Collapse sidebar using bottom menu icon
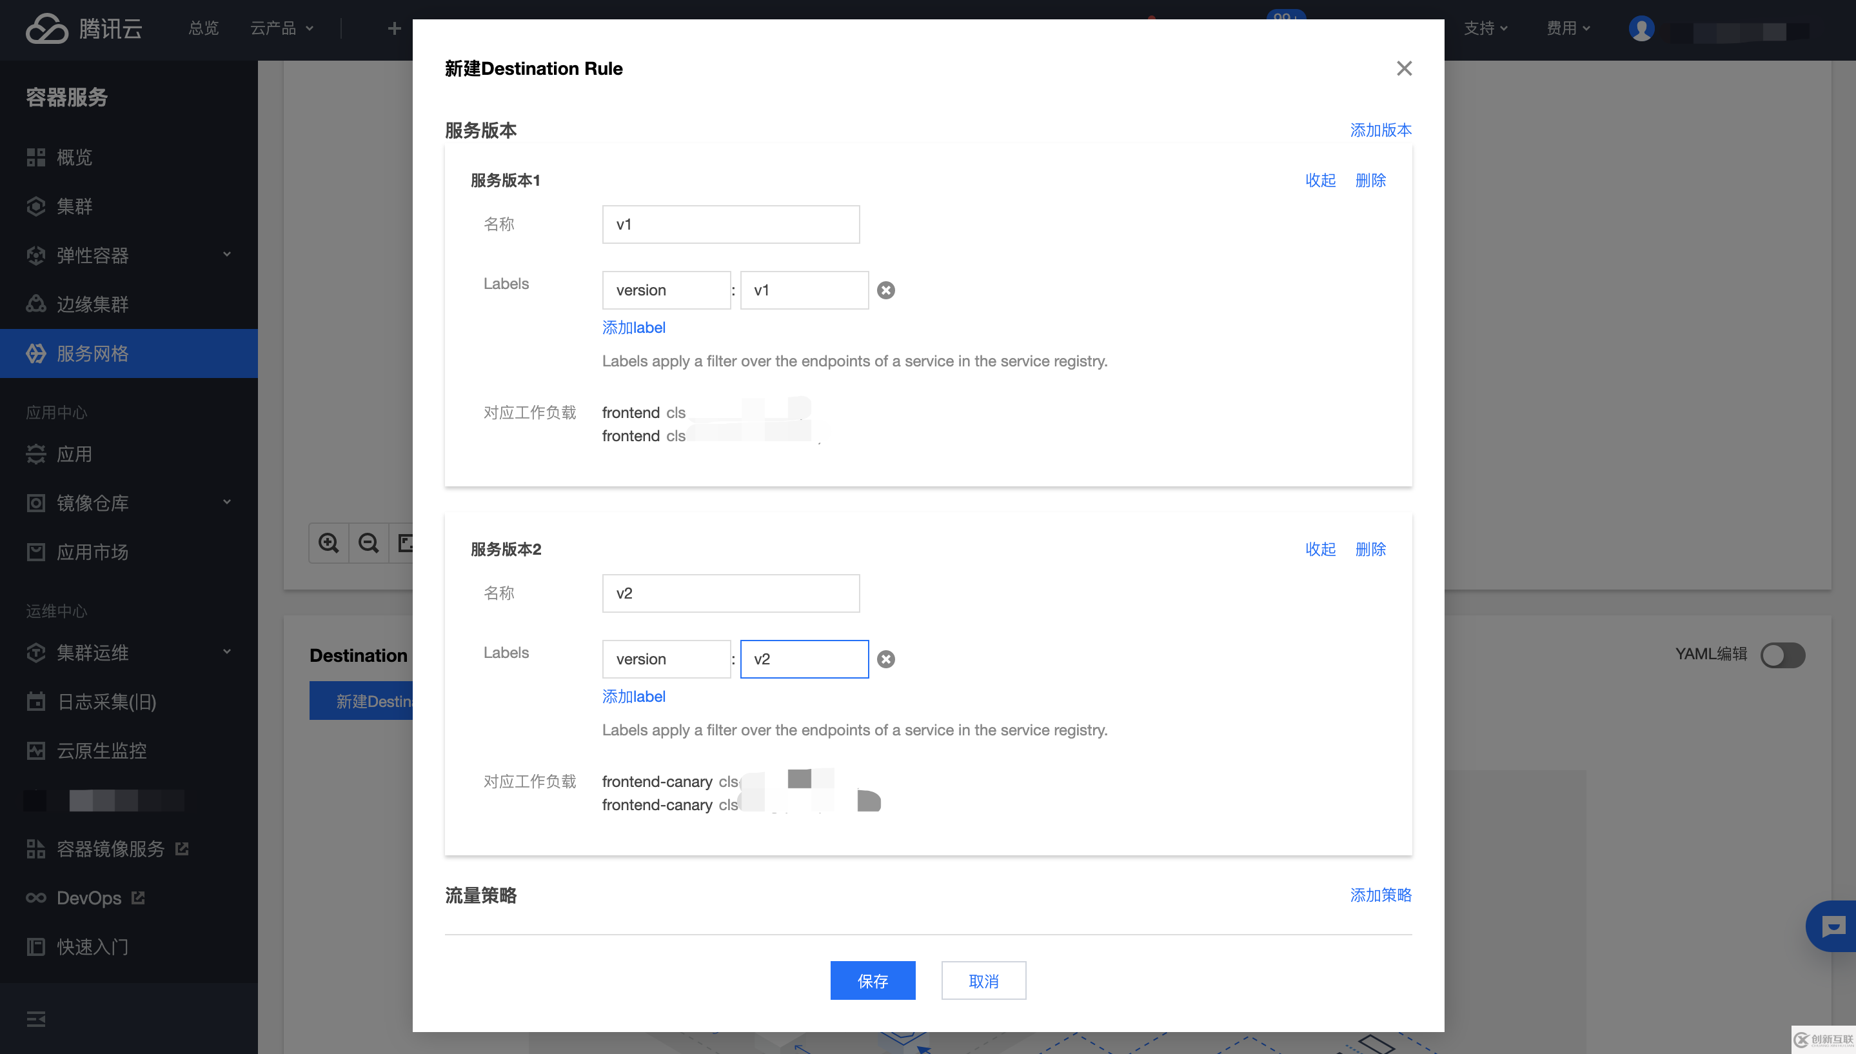Screen dimensions: 1856x1054 (x=35, y=1019)
